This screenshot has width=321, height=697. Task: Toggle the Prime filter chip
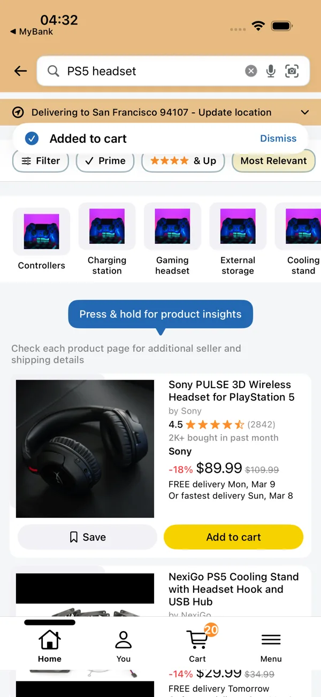(x=105, y=161)
